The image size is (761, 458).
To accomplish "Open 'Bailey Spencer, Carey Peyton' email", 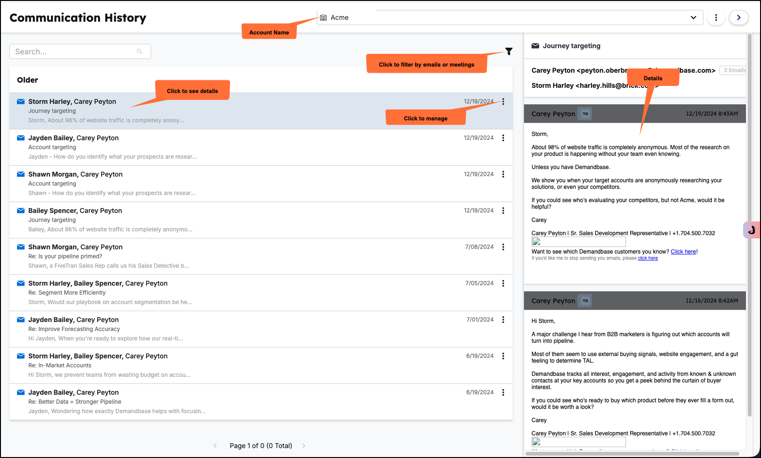I will [x=261, y=220].
